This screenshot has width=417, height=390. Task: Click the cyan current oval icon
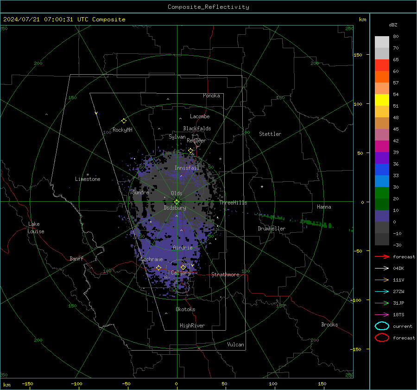click(x=382, y=326)
